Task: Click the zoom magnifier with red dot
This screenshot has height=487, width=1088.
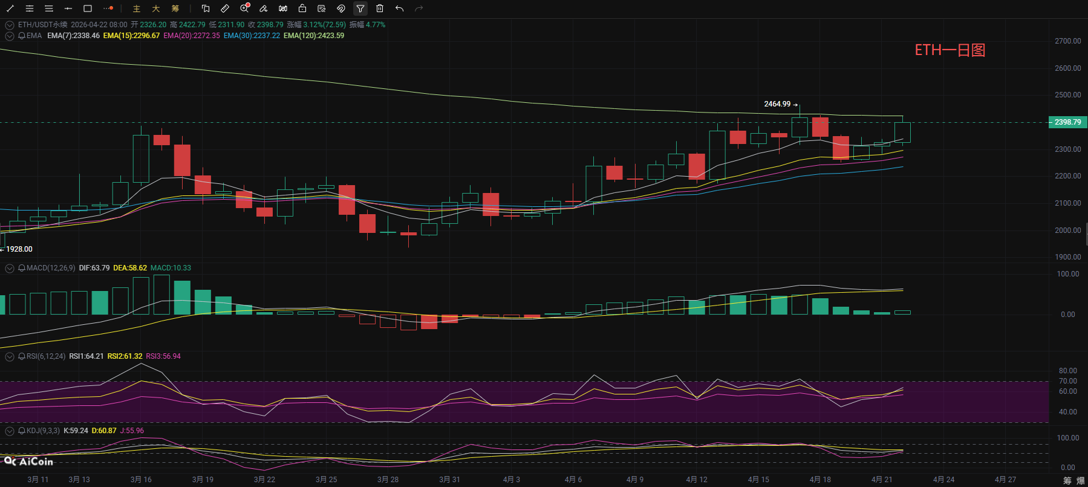Action: [244, 8]
